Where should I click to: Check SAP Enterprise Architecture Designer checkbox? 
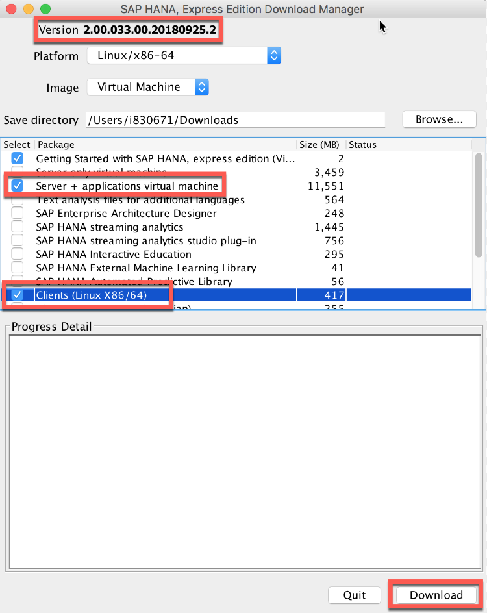(x=17, y=213)
